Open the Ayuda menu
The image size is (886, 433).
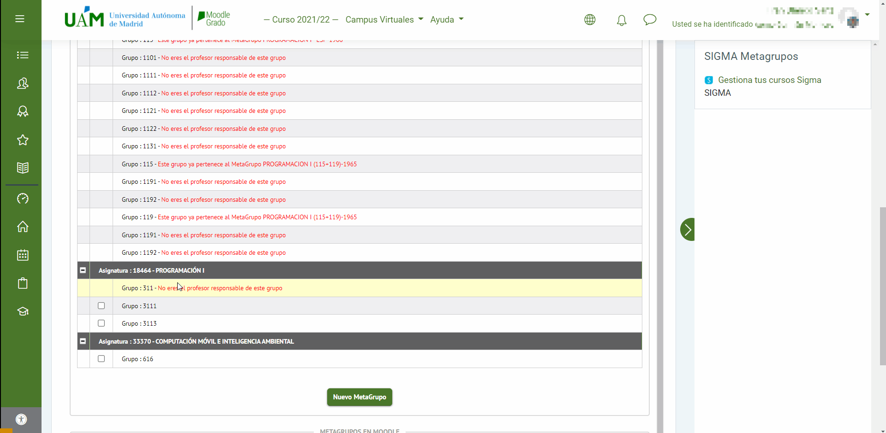[x=446, y=20]
